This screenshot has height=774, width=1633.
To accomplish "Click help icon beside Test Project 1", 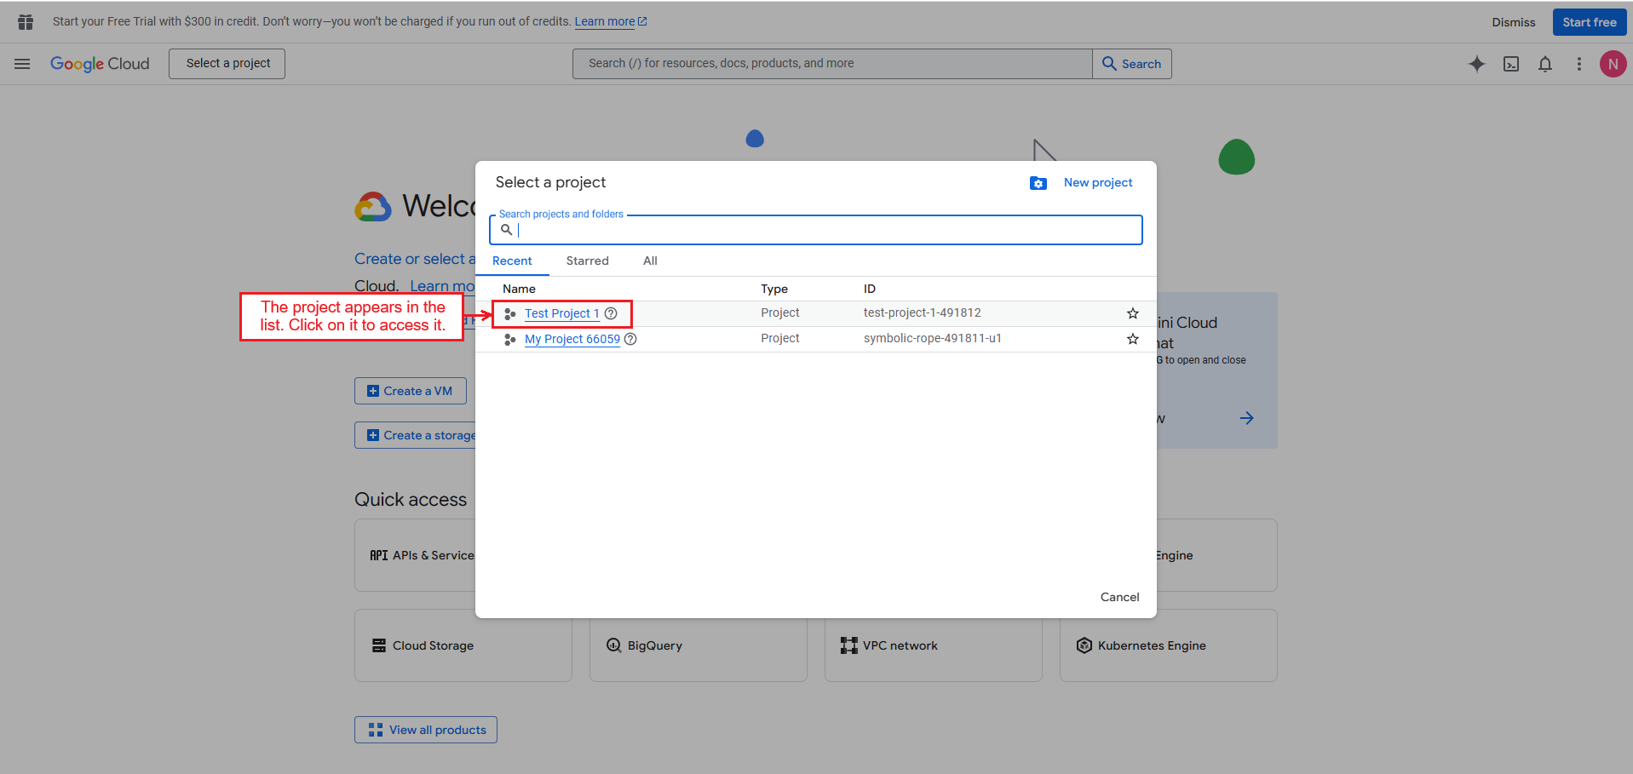I will click(611, 313).
